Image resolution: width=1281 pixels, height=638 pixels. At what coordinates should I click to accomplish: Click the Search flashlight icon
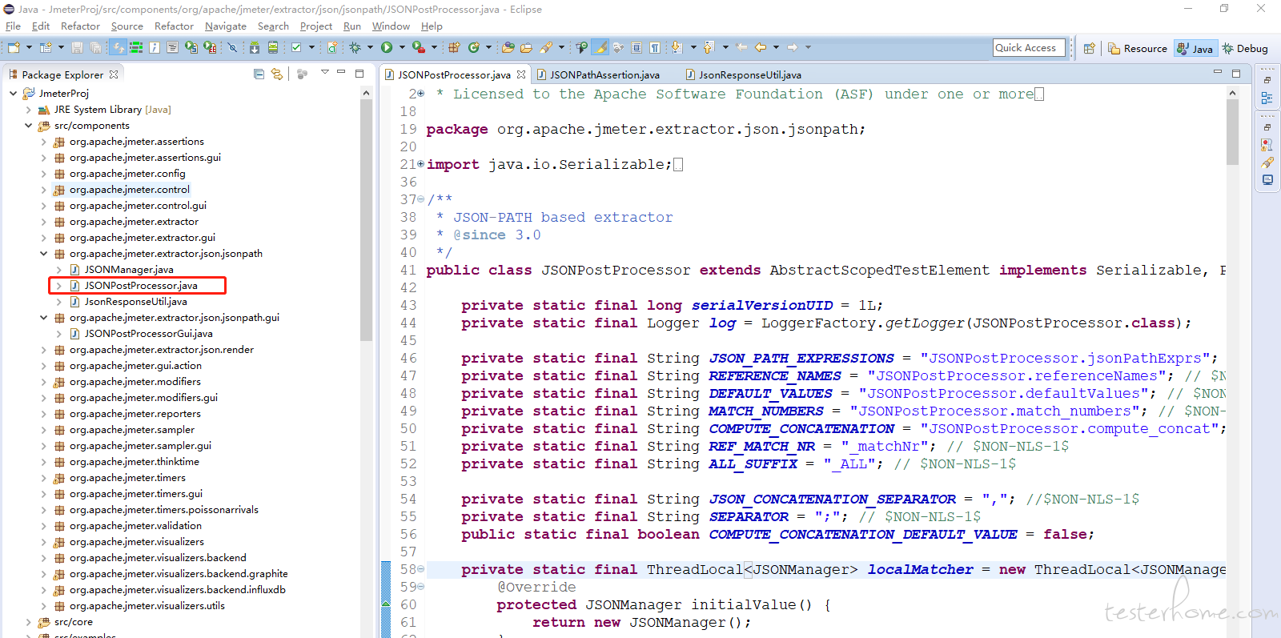pos(547,48)
